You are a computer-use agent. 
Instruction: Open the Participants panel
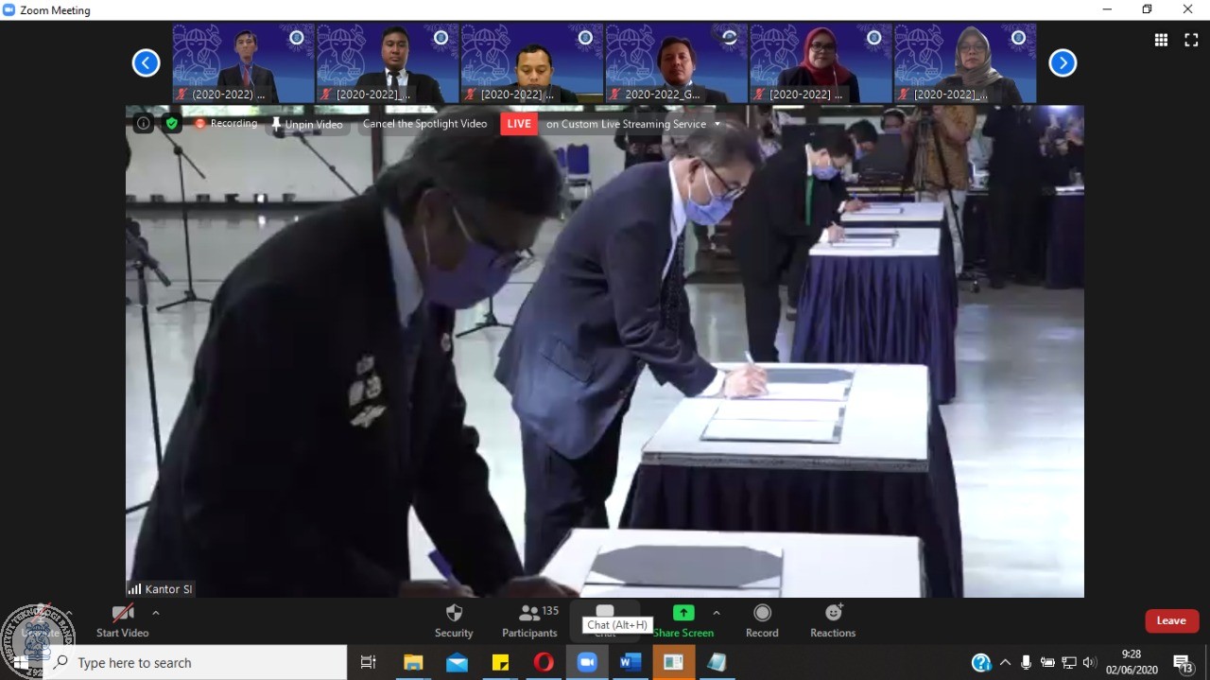point(529,619)
